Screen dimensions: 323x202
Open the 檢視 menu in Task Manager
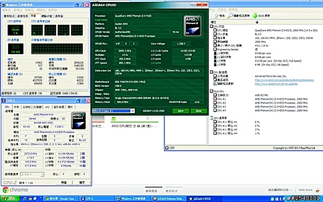(29, 10)
